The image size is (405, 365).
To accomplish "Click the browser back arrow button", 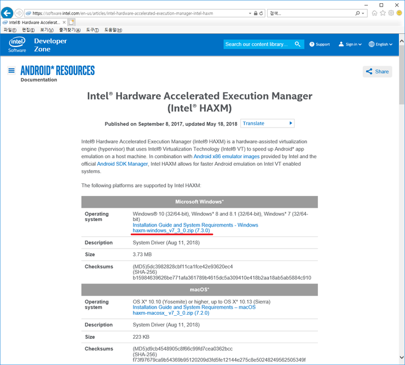I will click(7, 13).
